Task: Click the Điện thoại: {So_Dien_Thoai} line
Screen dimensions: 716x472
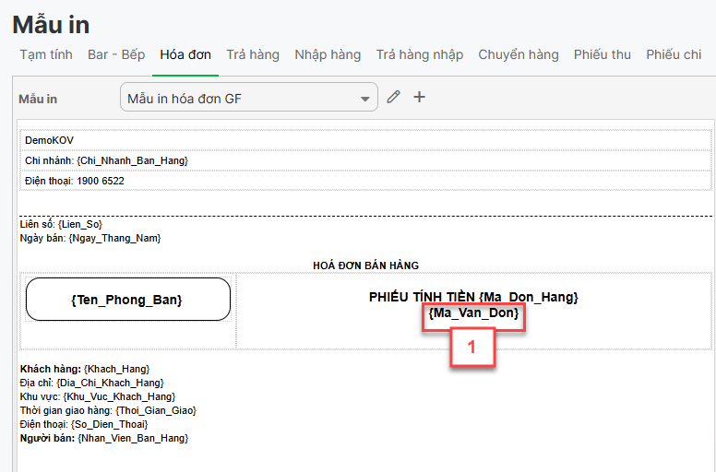Action: click(x=84, y=424)
